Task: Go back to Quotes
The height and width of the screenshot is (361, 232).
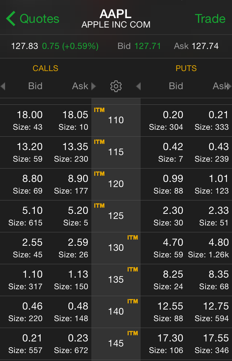Action: tap(33, 18)
